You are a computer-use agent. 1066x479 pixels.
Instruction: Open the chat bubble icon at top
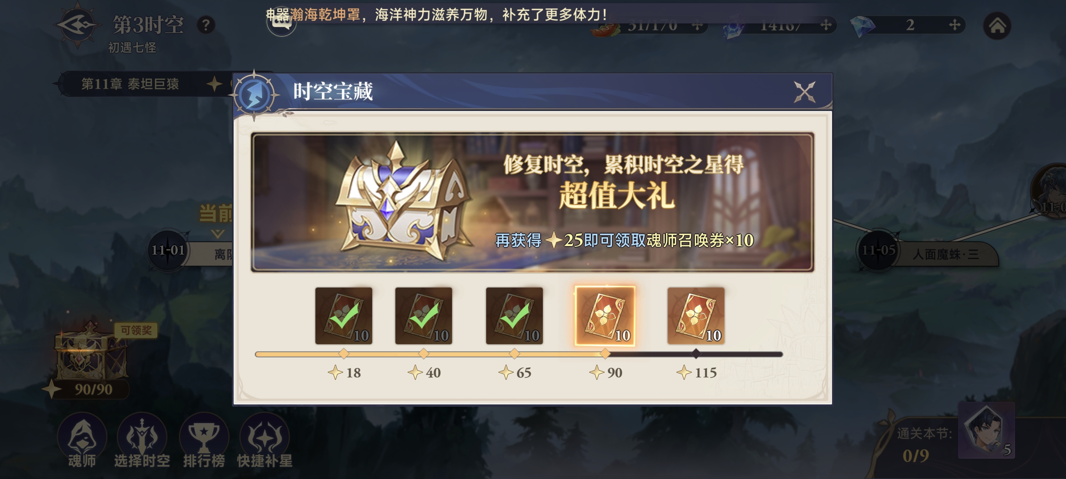(281, 23)
